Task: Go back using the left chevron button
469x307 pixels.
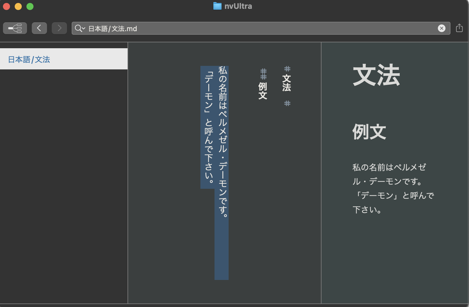Action: (39, 28)
